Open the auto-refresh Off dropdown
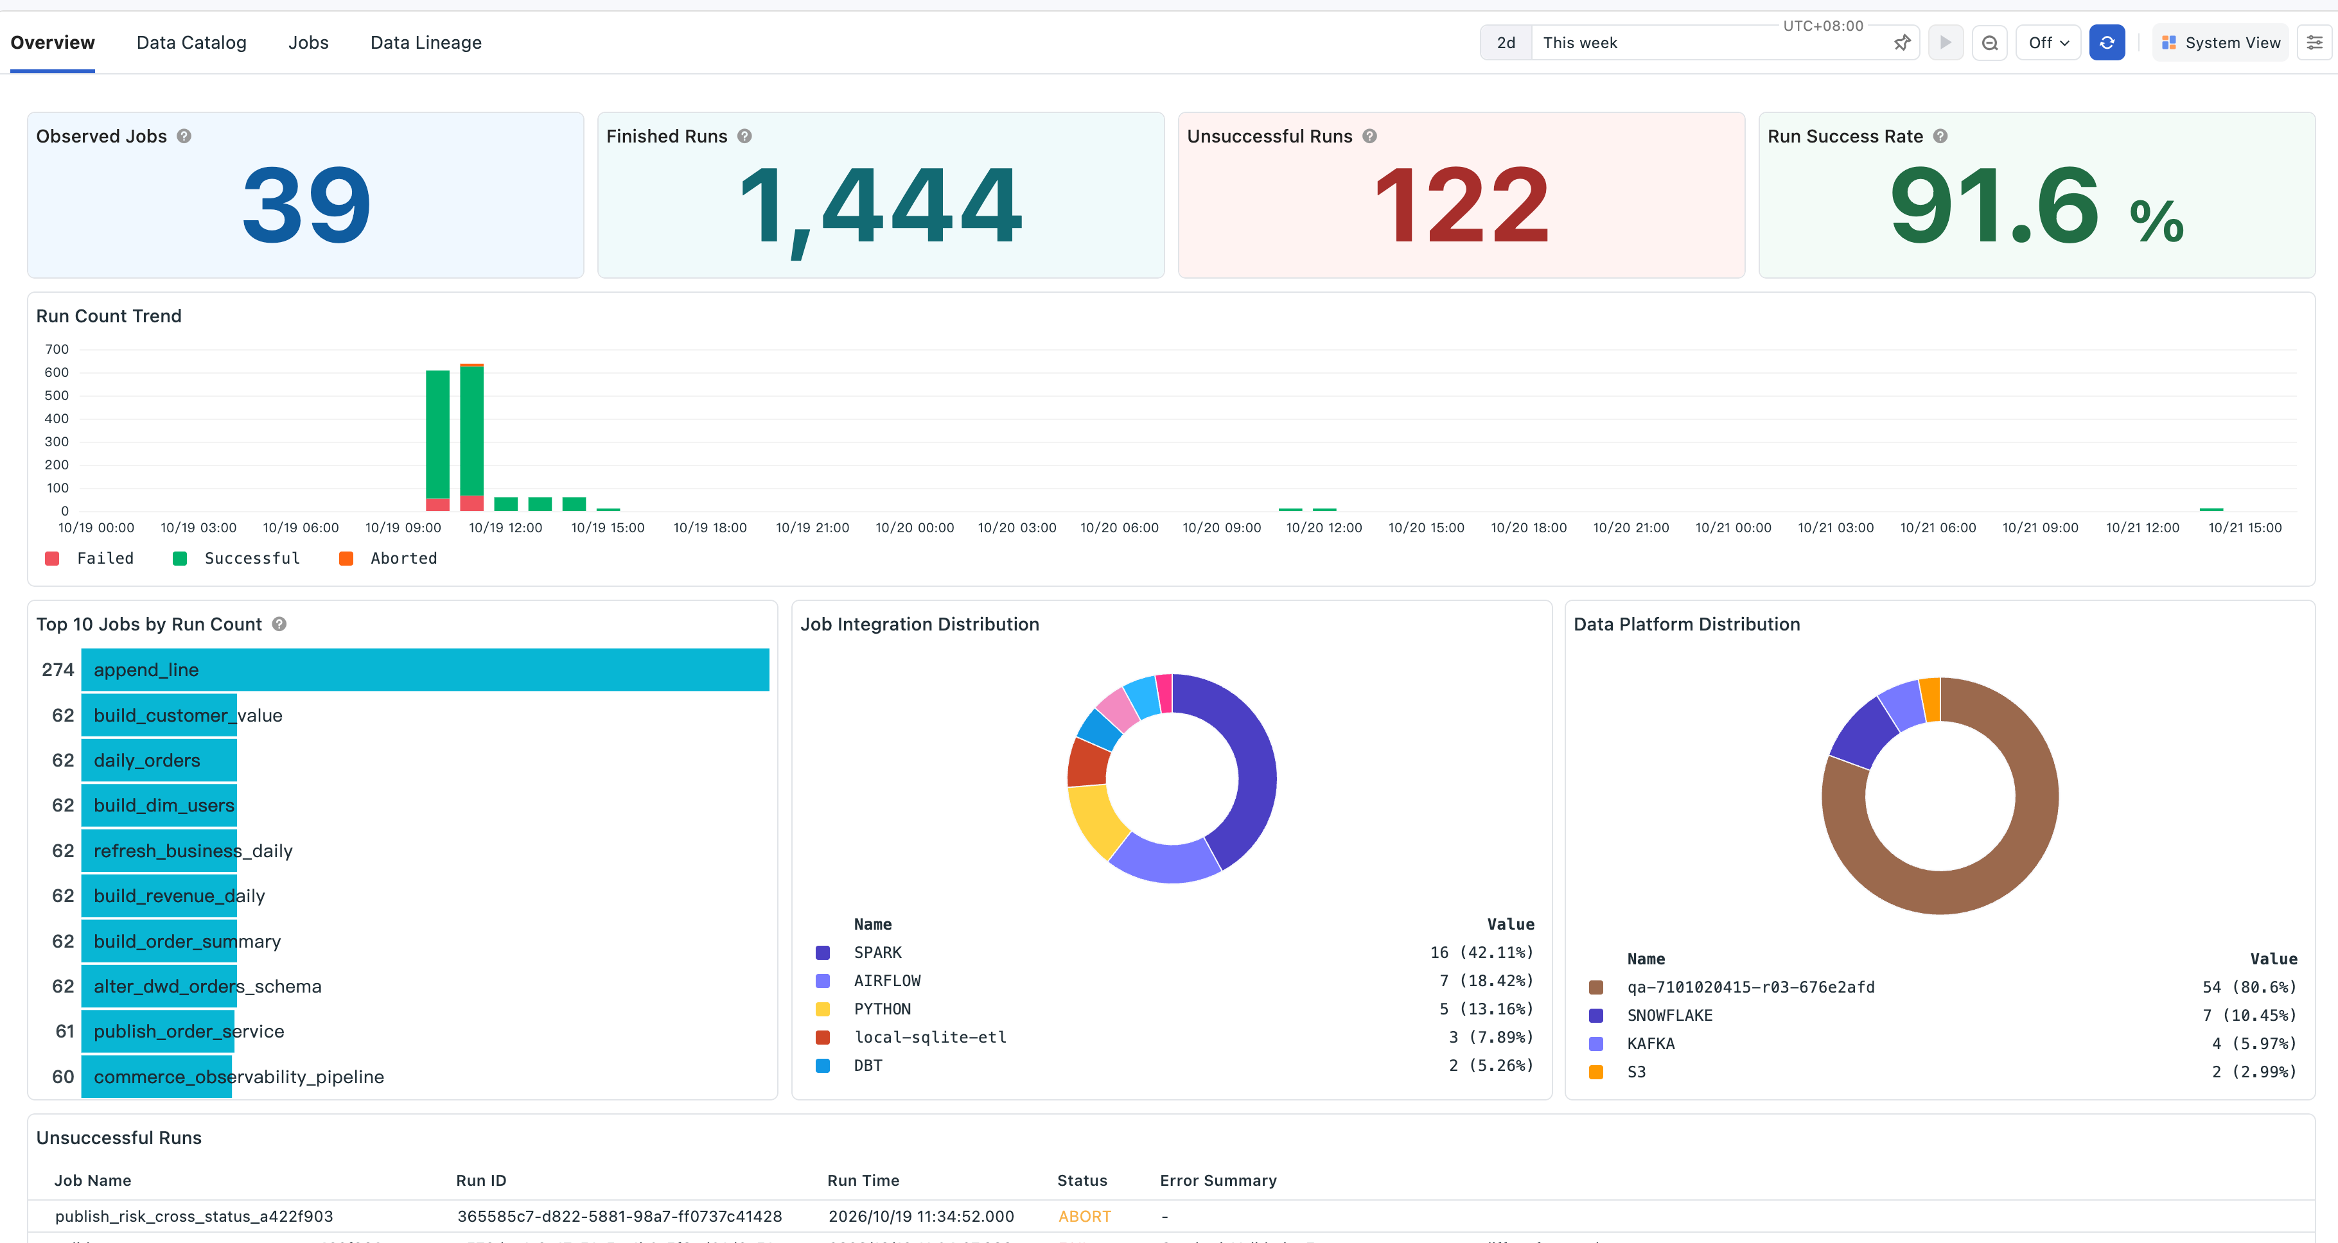 click(x=2048, y=42)
